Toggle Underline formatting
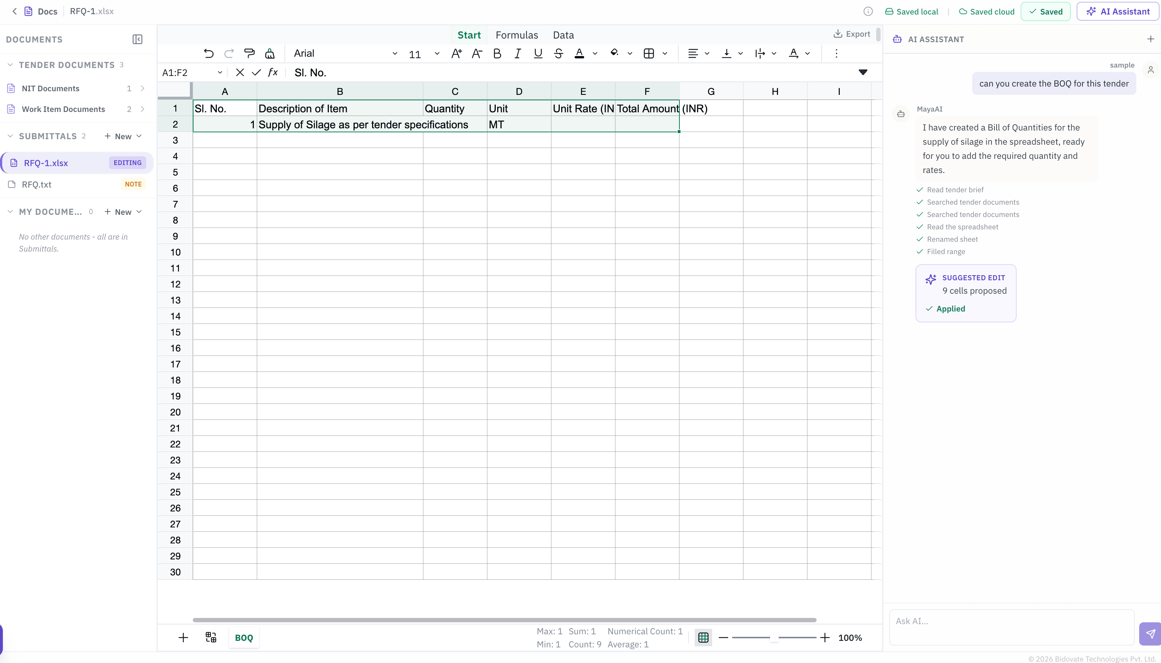This screenshot has width=1161, height=663. 538,54
